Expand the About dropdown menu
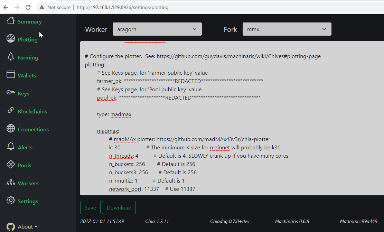The height and width of the screenshot is (232, 384). click(x=27, y=226)
